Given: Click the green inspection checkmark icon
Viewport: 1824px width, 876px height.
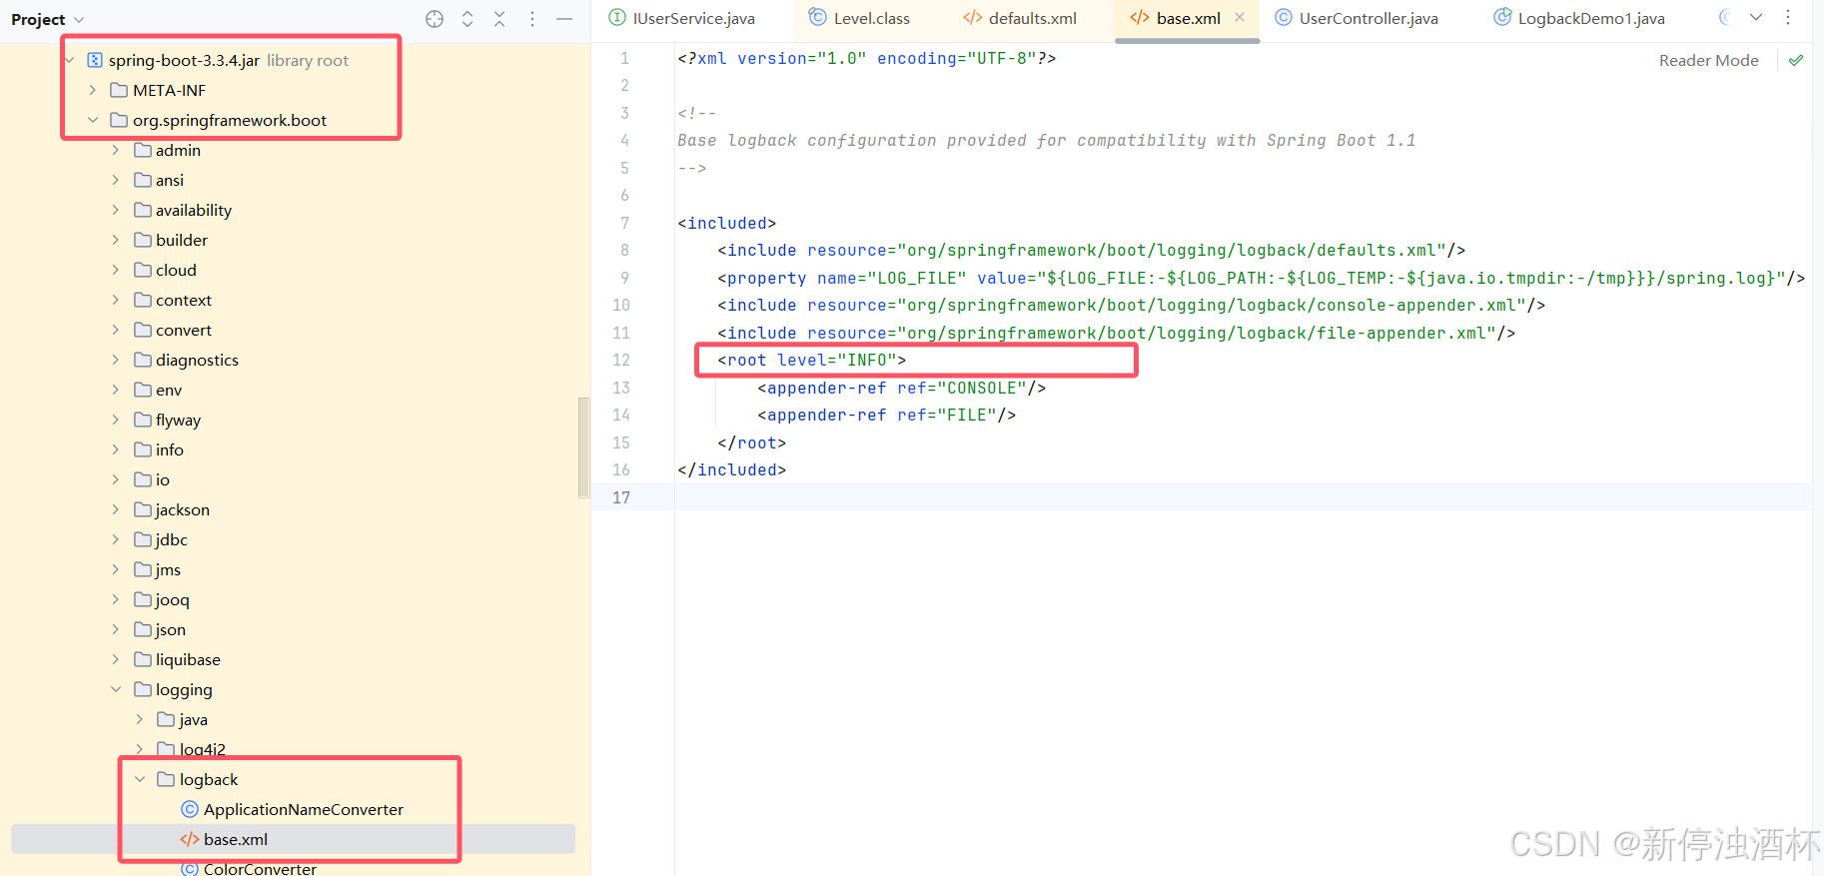Looking at the screenshot, I should click(1796, 60).
